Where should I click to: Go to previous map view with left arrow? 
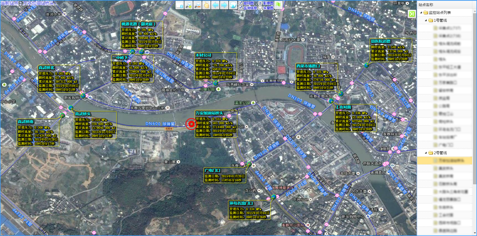point(215,5)
